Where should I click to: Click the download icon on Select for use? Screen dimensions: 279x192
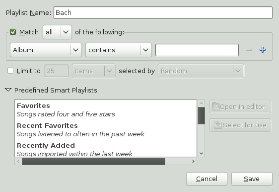(217, 125)
